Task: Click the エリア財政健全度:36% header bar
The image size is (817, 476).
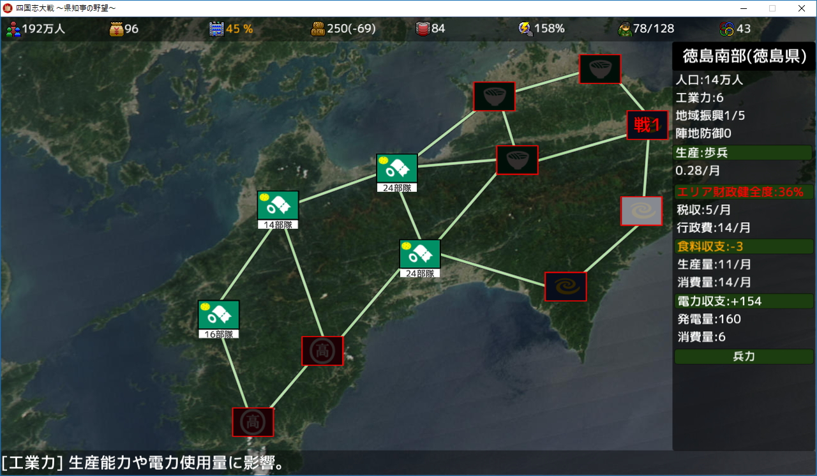Action: click(x=742, y=191)
